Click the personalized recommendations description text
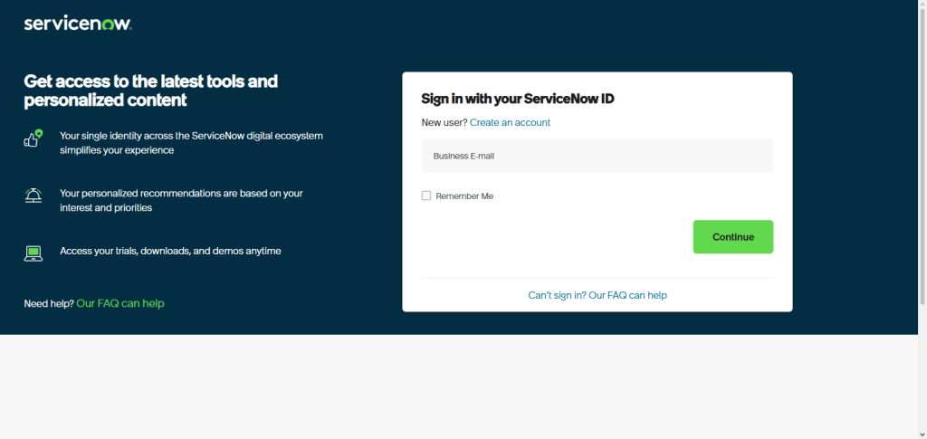Screen dimensions: 927x439 point(181,200)
